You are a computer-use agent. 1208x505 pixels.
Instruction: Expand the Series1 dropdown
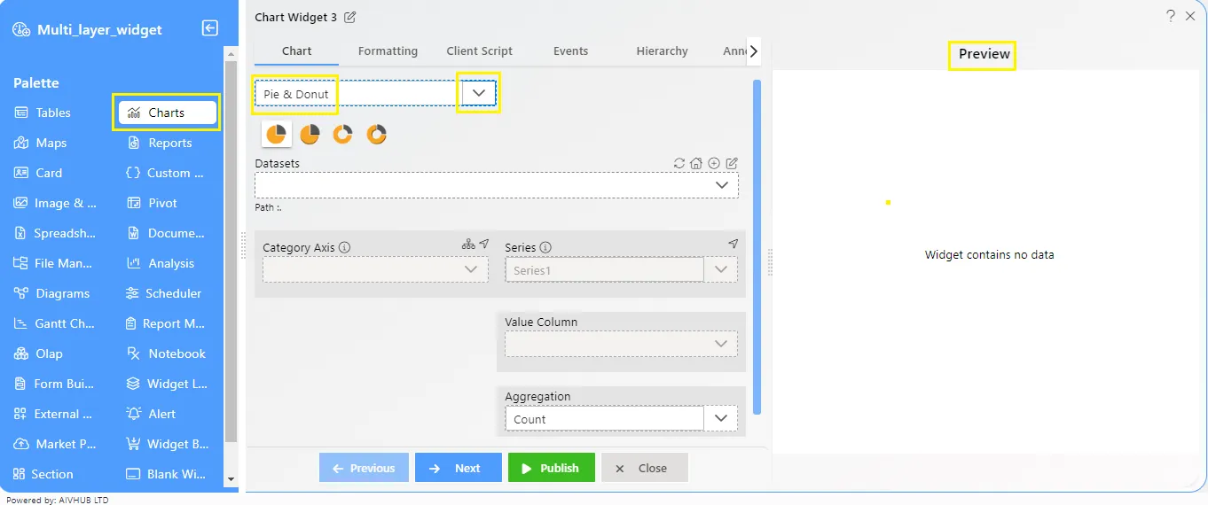(720, 269)
